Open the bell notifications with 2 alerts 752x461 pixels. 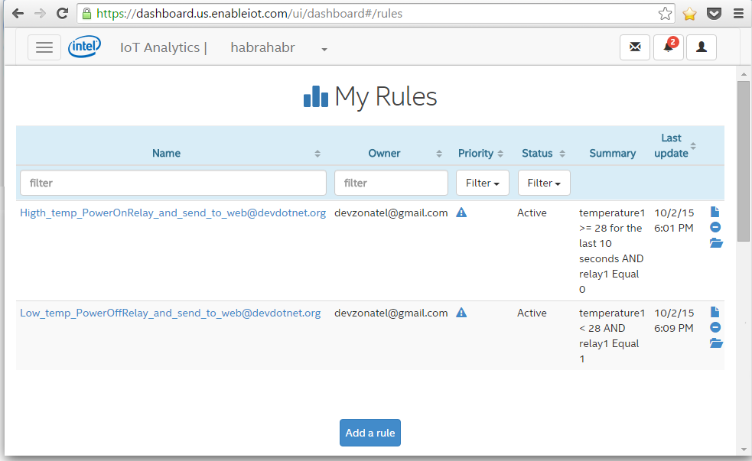click(x=669, y=47)
